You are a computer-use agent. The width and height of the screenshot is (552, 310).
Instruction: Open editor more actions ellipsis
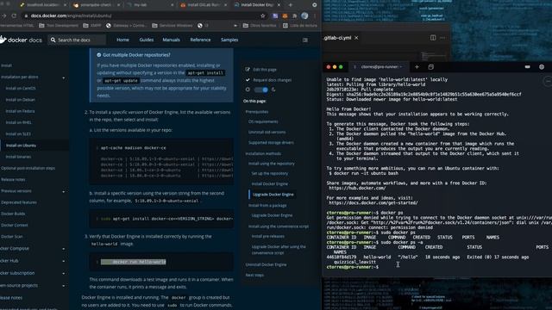coord(442,38)
